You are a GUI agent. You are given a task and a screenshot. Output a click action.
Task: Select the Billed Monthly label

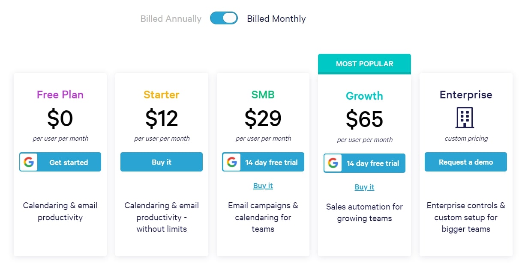click(x=276, y=19)
